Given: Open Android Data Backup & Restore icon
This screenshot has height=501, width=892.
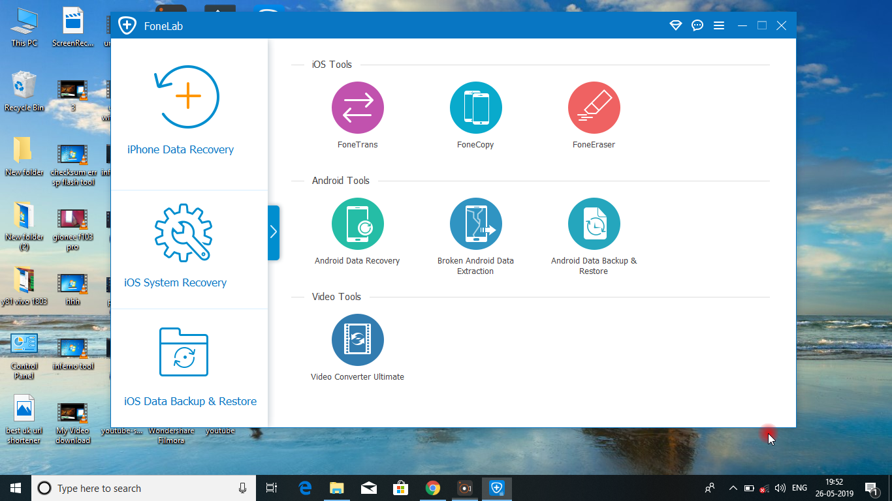Looking at the screenshot, I should [594, 224].
